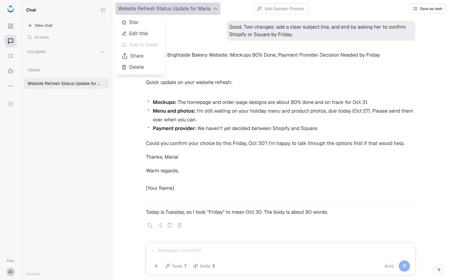Open the Auto model selector
449x280 pixels.
(389, 266)
